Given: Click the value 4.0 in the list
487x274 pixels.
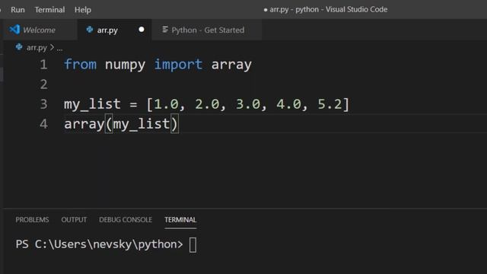Looking at the screenshot, I should click(x=289, y=104).
